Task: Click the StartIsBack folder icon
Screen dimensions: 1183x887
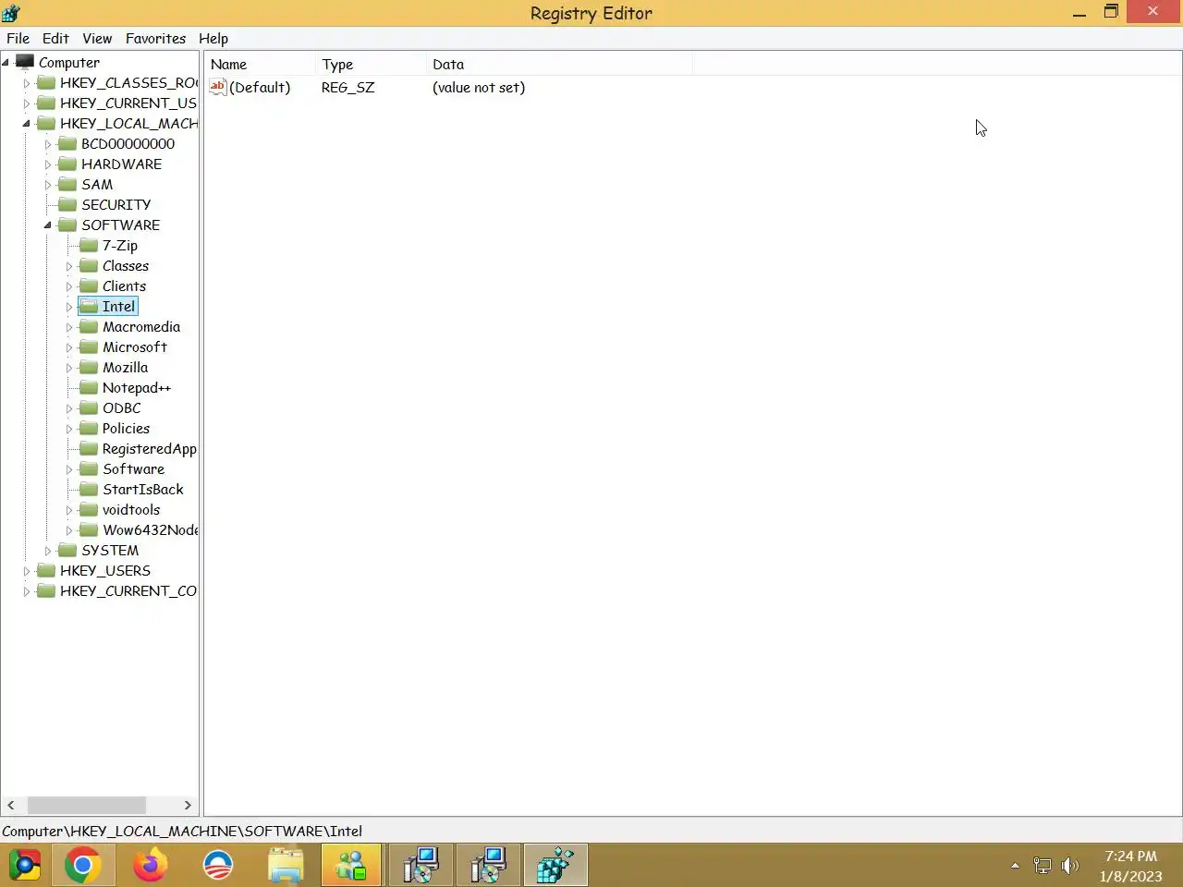Action: tap(89, 489)
